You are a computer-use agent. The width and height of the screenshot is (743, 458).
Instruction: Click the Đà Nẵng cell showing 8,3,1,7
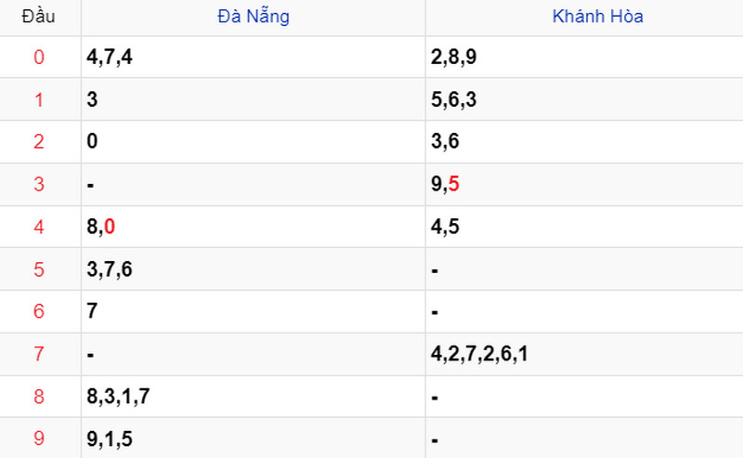[x=254, y=397]
